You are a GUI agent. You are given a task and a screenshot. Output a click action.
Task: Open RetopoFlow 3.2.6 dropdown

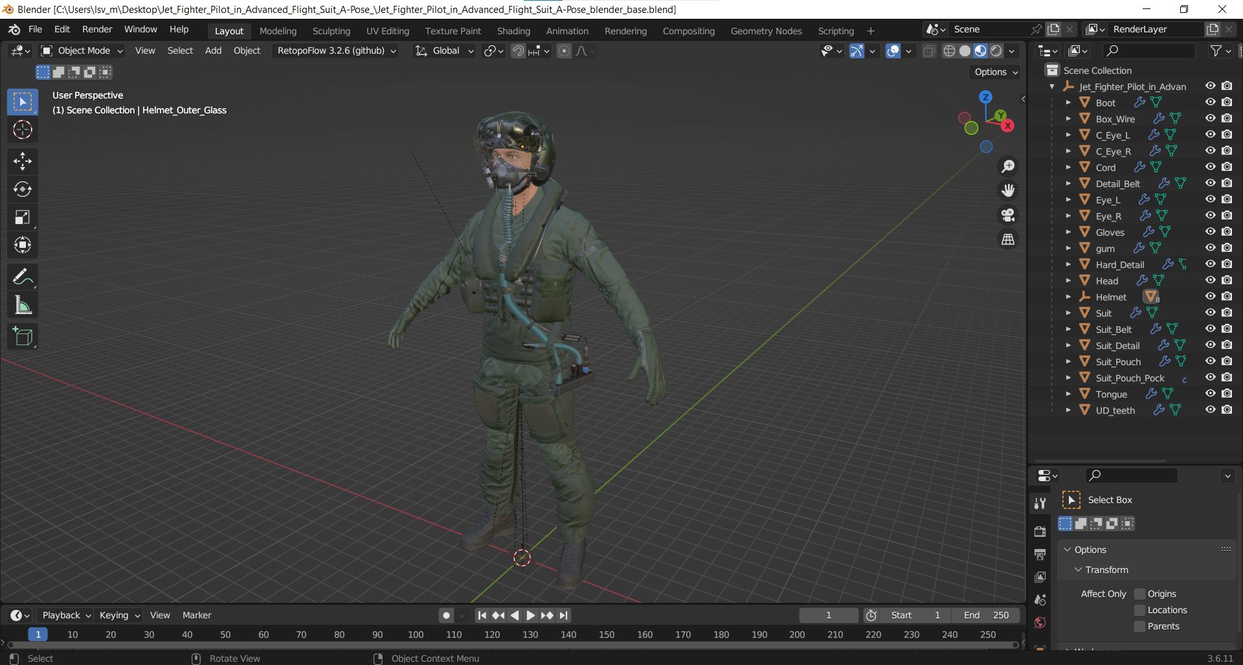point(337,51)
